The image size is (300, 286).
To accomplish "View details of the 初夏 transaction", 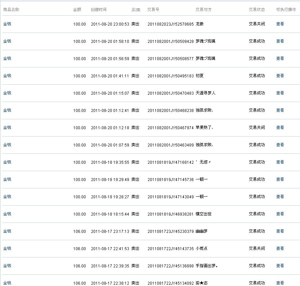I will point(280,76).
